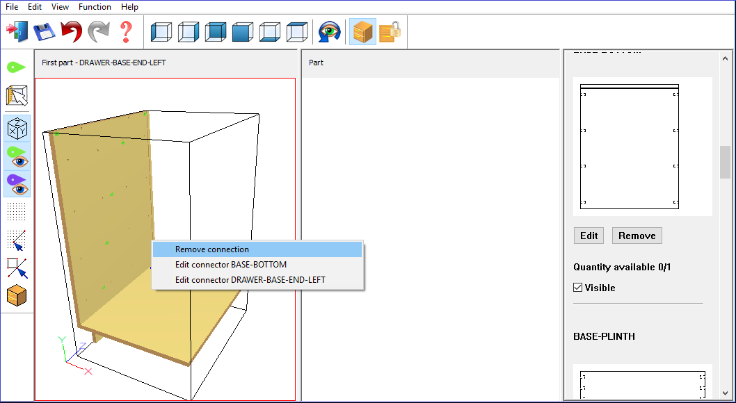The width and height of the screenshot is (736, 403).
Task: Uncheck the Visible checkbox
Action: point(578,287)
